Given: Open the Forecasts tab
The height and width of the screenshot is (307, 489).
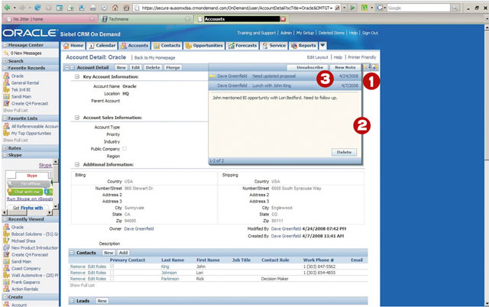Looking at the screenshot, I should pos(242,46).
